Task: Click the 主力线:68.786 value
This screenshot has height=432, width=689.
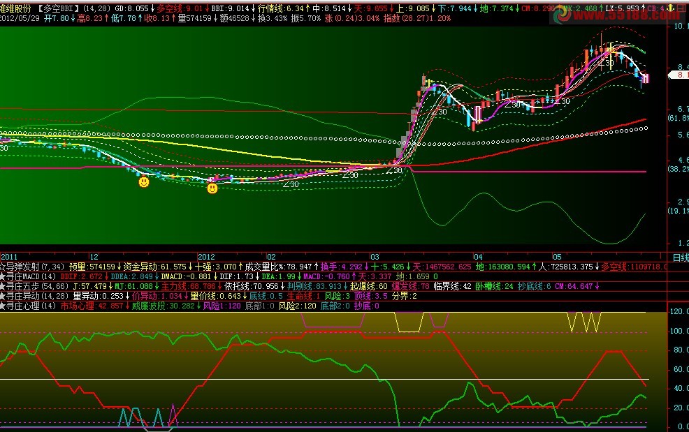Action: 188,286
